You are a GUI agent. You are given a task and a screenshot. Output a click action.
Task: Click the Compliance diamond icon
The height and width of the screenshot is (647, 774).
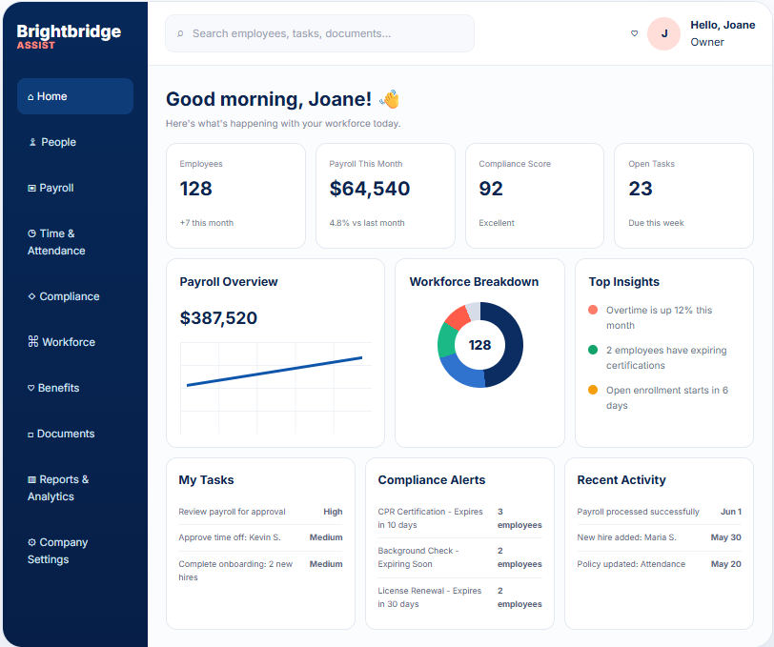31,296
